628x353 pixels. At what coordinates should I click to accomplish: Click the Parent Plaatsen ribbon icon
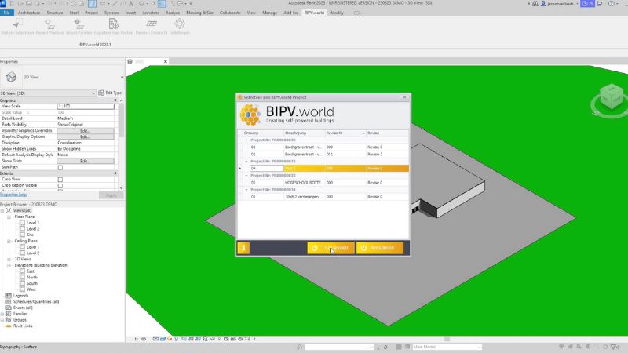[x=49, y=24]
